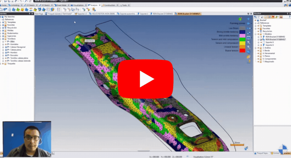Click the orange-yellow colored mesh toolbar icon

(22, 9)
